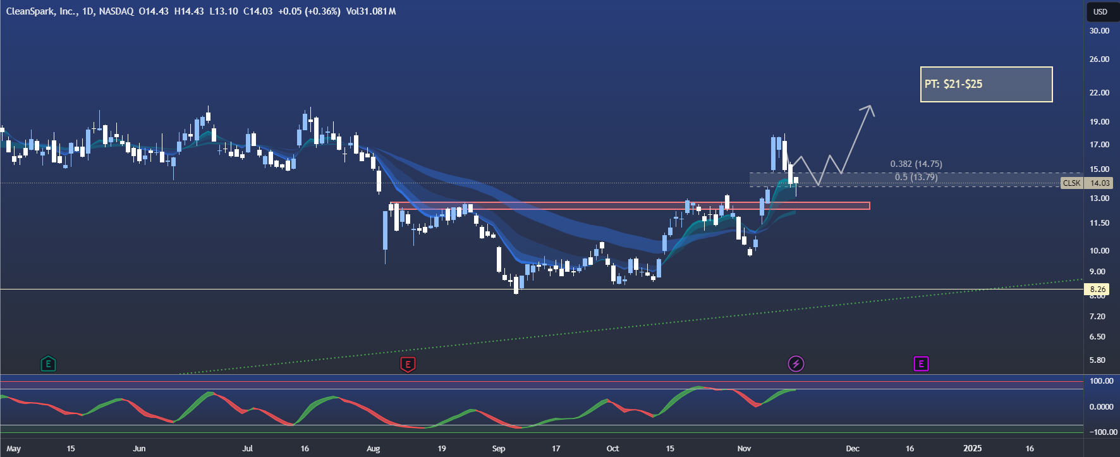This screenshot has width=1120, height=457.
Task: Select the 0.382 (14.75) Fibonacci level label
Action: click(916, 164)
